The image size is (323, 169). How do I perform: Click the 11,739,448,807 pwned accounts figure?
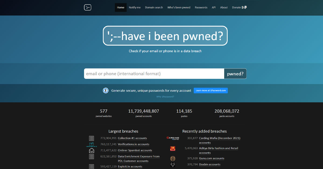click(x=144, y=111)
